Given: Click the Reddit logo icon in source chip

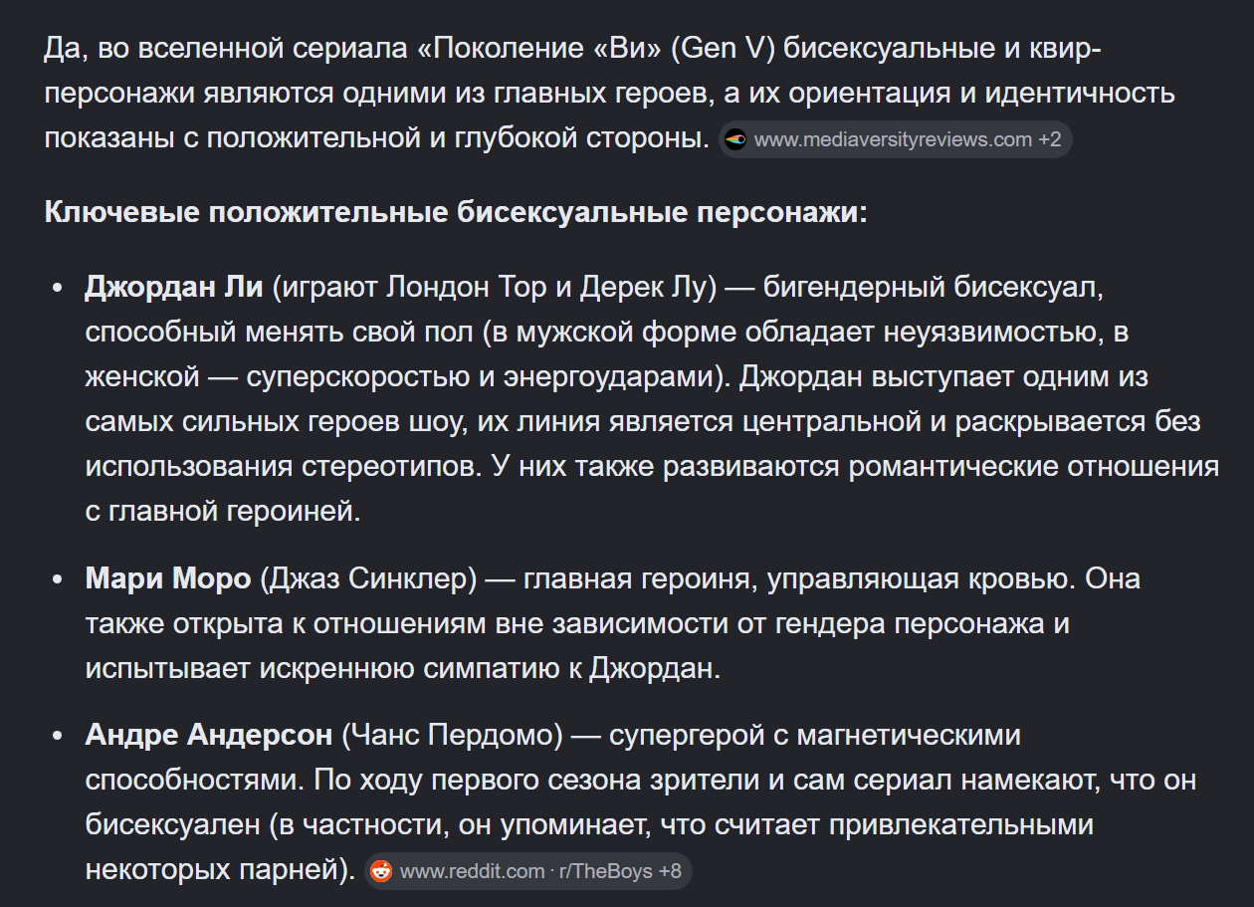Looking at the screenshot, I should pos(381,871).
